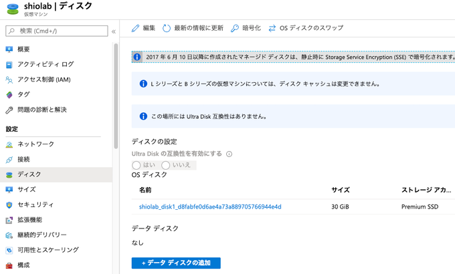
Task: Click the shiolab disk resource icon in header
Action: coord(13,9)
